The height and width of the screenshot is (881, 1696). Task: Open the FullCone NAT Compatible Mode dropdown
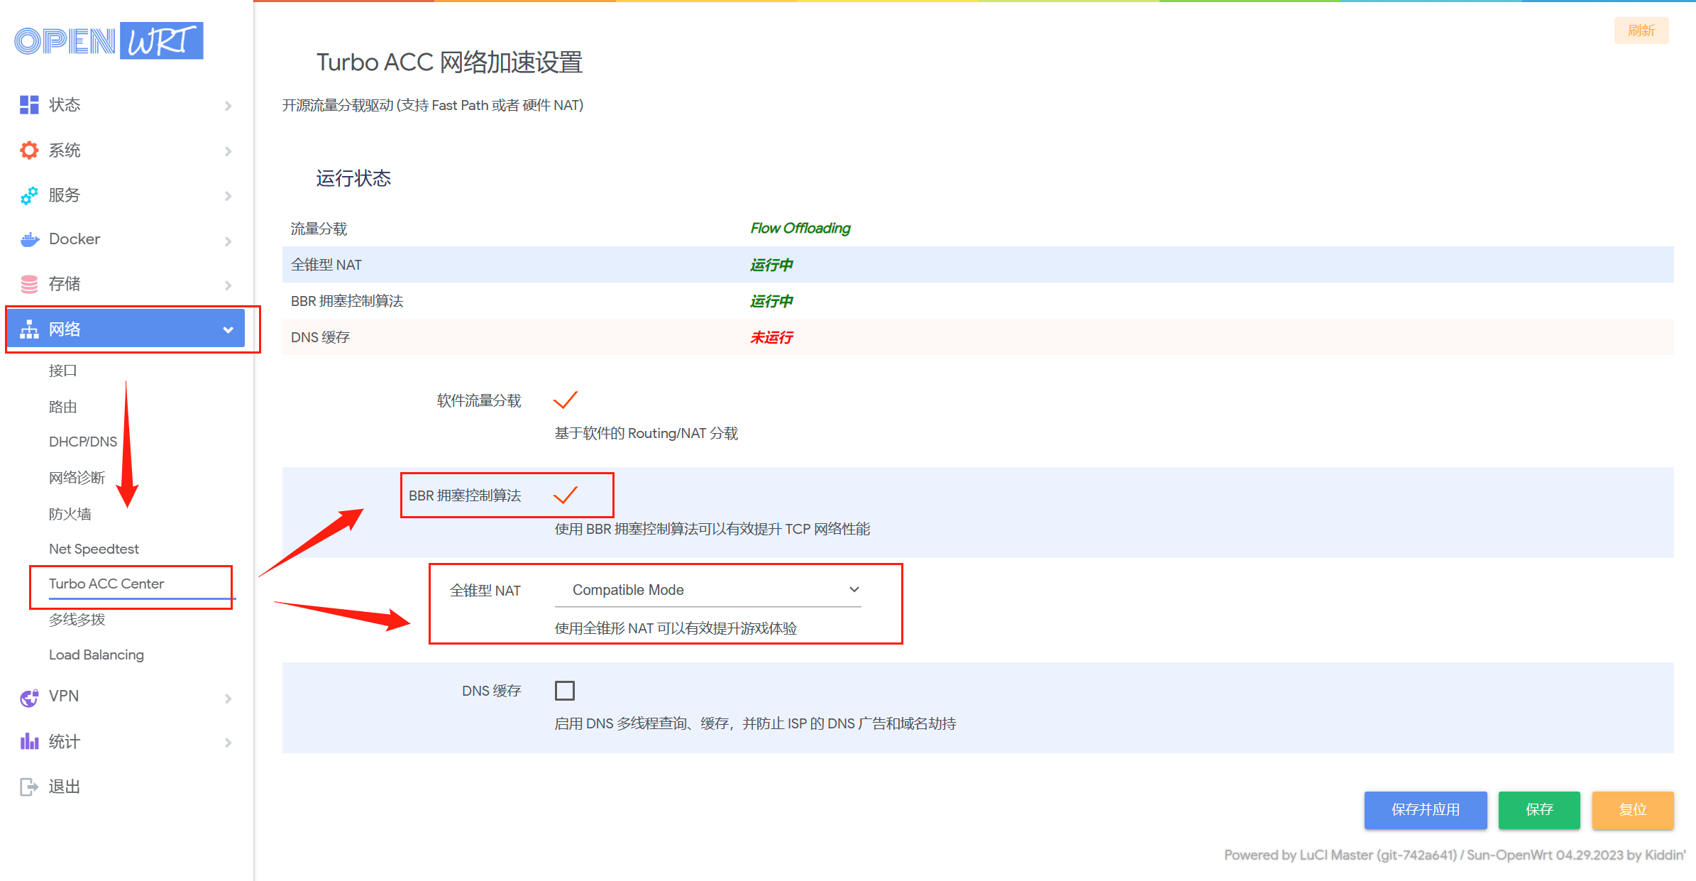707,590
